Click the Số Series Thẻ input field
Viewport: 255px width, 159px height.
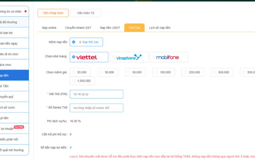96,108
